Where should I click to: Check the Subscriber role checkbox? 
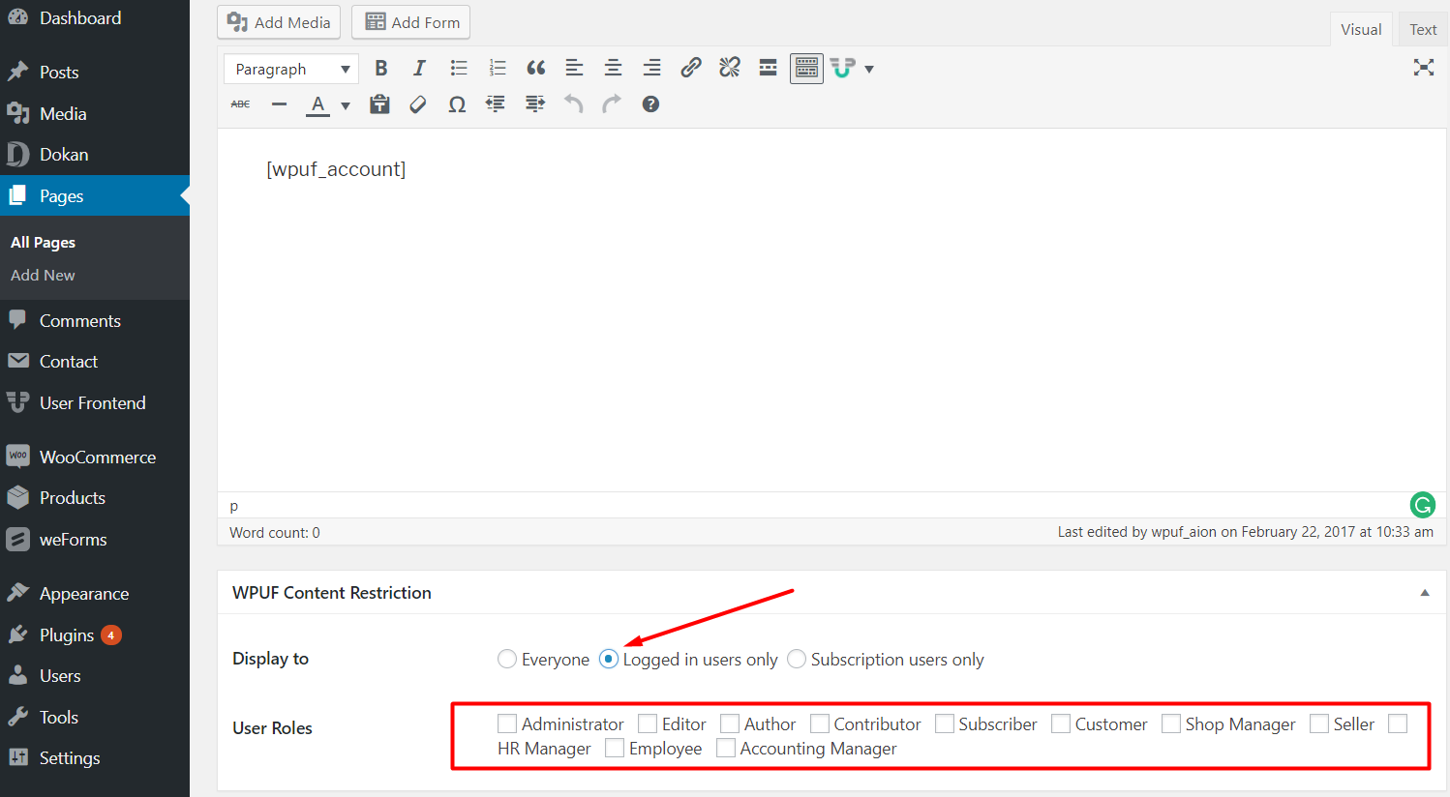click(945, 723)
